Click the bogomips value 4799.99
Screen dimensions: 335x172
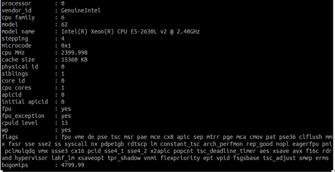point(73,165)
